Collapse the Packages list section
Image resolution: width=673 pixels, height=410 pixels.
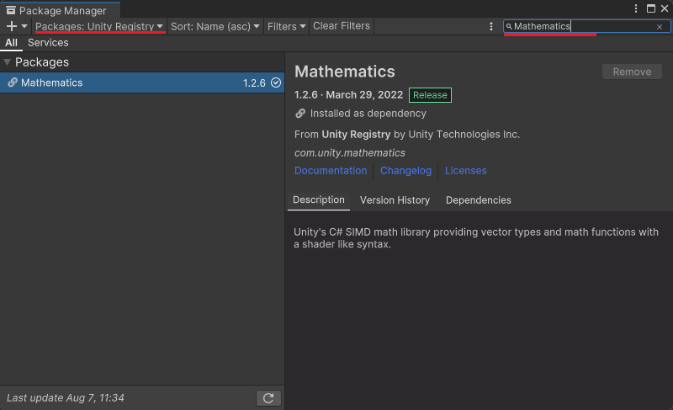8,62
